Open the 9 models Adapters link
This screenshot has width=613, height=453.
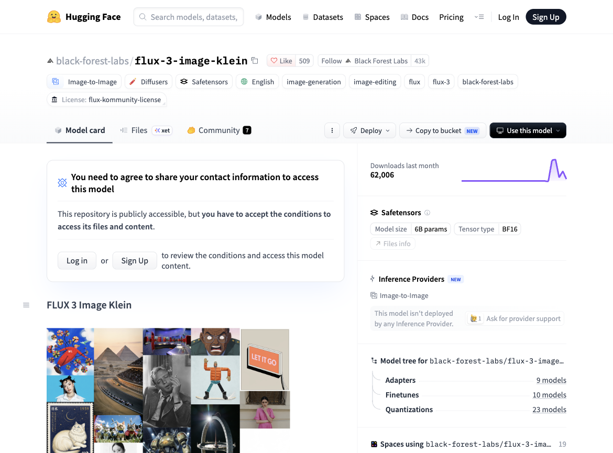[x=551, y=380]
